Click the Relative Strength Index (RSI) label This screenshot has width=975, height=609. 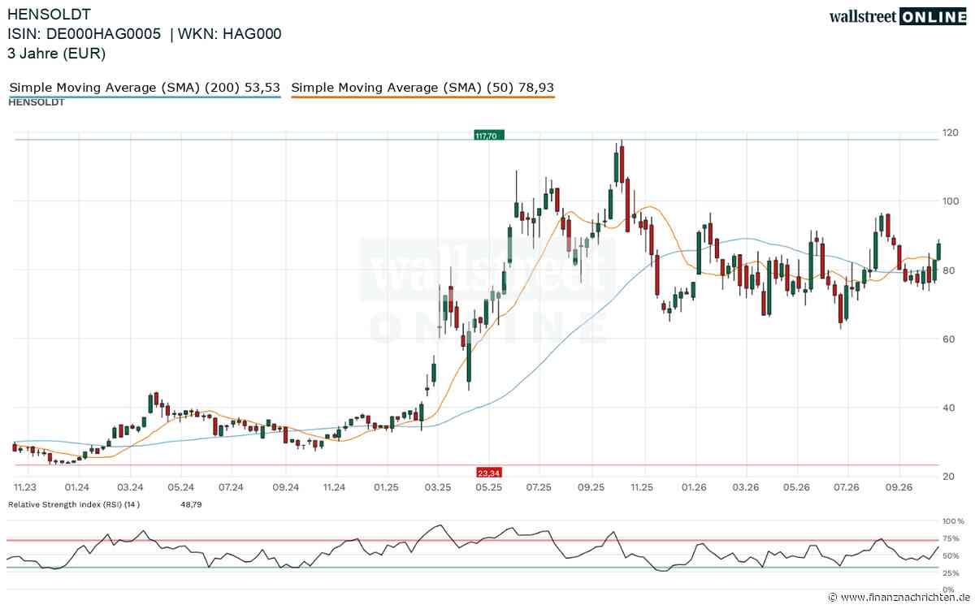74,504
